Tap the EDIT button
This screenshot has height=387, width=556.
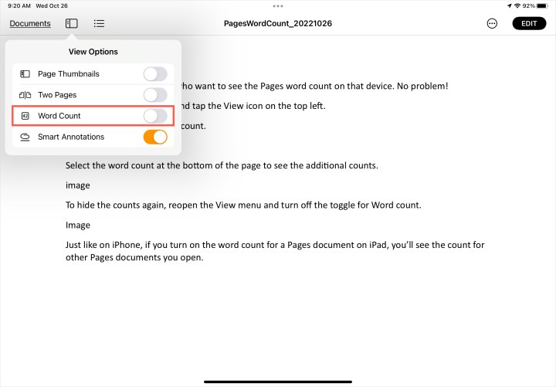pyautogui.click(x=529, y=23)
